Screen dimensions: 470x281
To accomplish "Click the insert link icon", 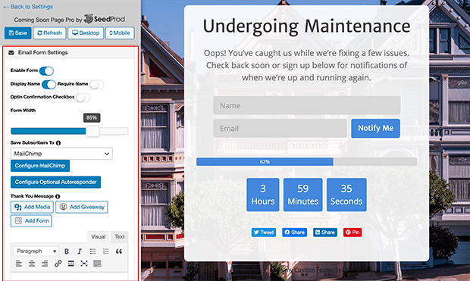I will point(58,264).
